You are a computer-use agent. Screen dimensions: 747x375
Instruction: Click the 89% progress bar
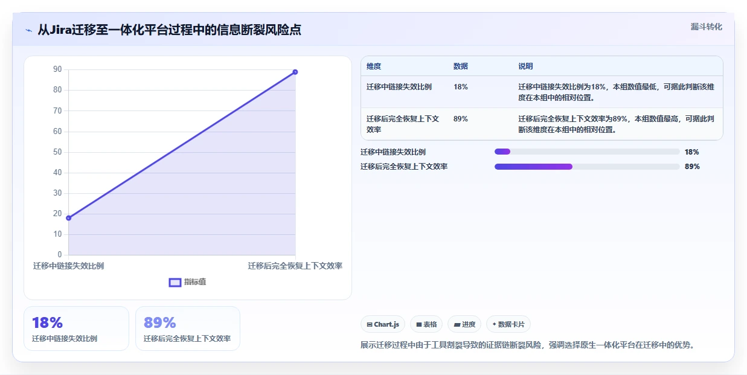pos(587,167)
